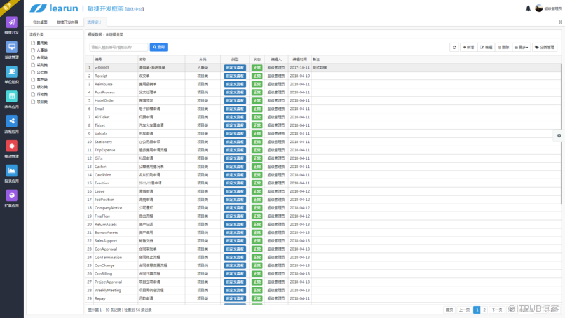Click the blue 查询 search button
Image resolution: width=565 pixels, height=318 pixels.
click(158, 47)
